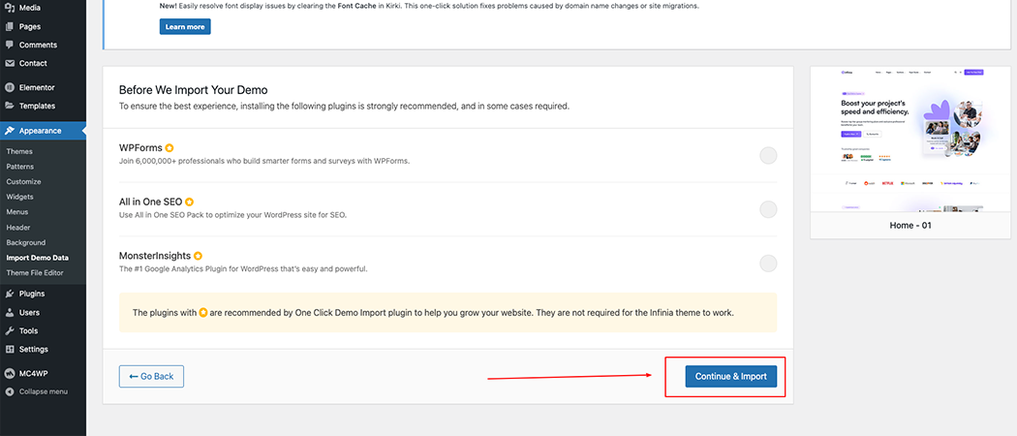
Task: Click the Pages sidebar icon
Action: click(x=10, y=26)
